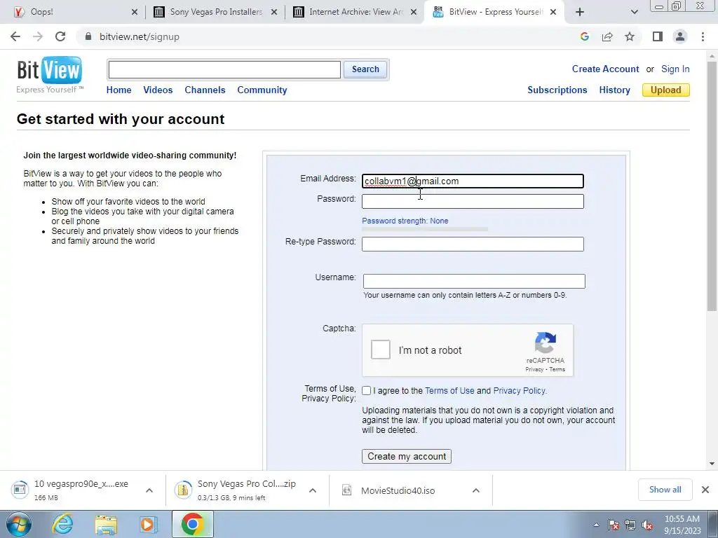The height and width of the screenshot is (538, 718).
Task: Check the I'm not a robot box
Action: (x=381, y=350)
